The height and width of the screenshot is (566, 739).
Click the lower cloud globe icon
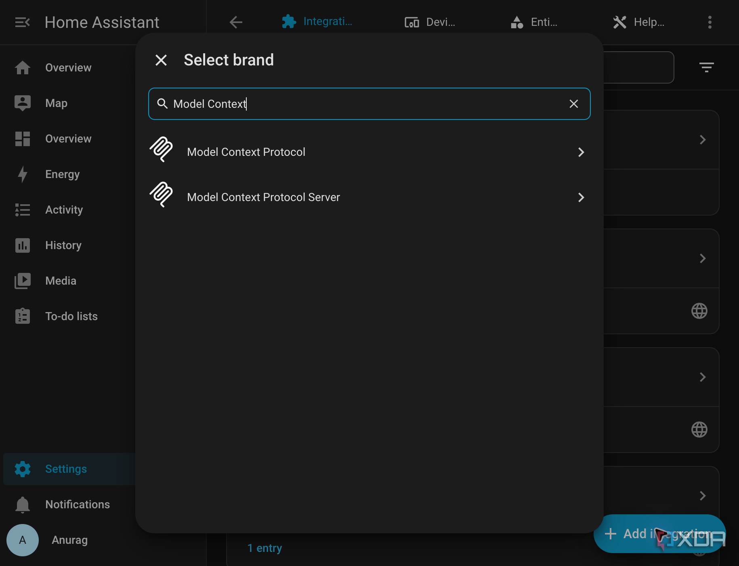point(699,430)
